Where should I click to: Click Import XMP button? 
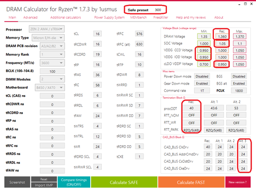coord(44,185)
